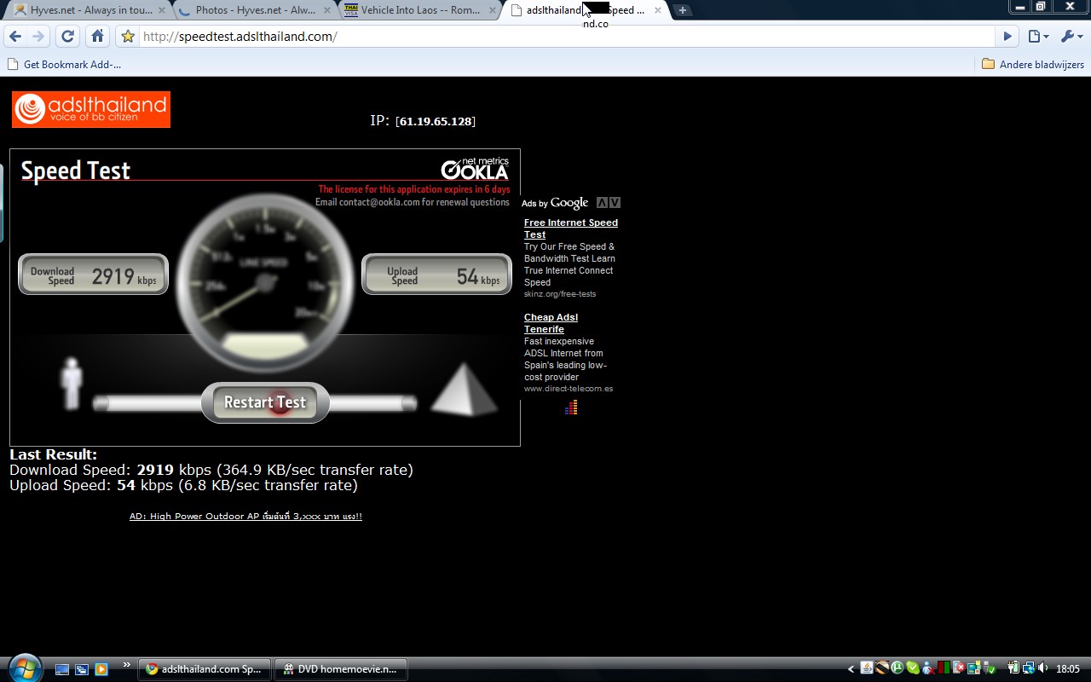The height and width of the screenshot is (682, 1091).
Task: Go back using browser back arrow
Action: click(15, 37)
